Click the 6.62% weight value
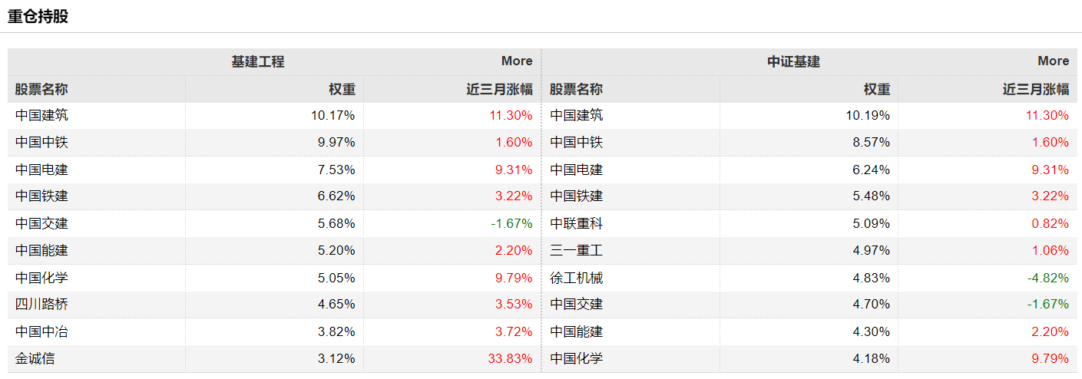Image resolution: width=1082 pixels, height=379 pixels. tap(336, 196)
